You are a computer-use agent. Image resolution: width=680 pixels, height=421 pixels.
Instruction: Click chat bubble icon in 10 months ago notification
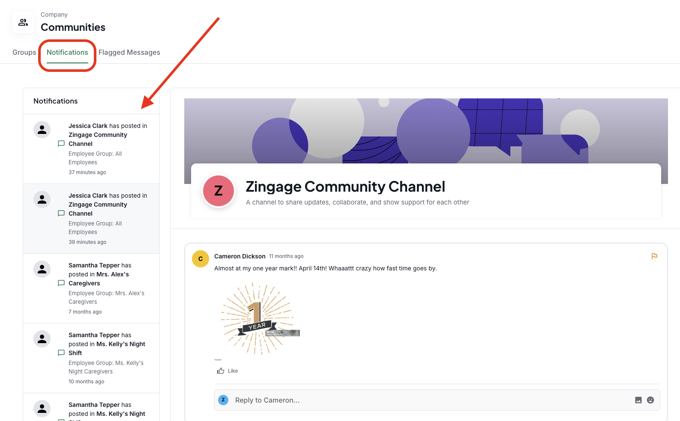[x=61, y=353]
